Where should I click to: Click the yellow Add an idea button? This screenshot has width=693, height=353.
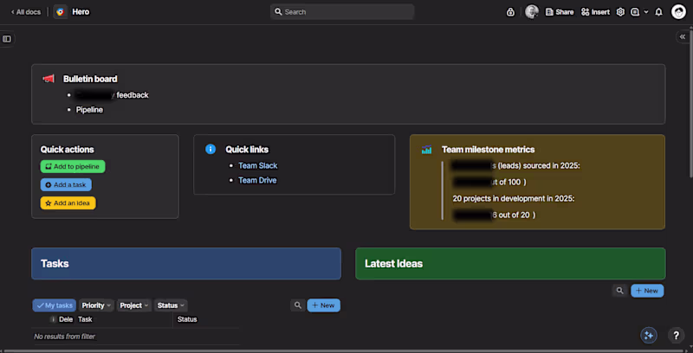(x=68, y=203)
